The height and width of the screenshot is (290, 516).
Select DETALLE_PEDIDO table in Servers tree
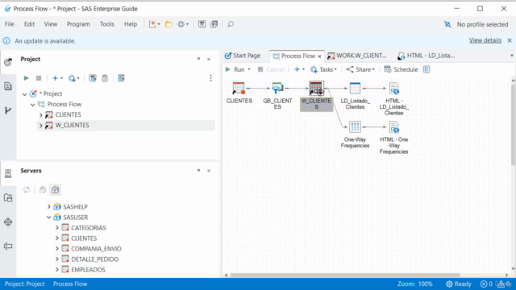click(95, 259)
